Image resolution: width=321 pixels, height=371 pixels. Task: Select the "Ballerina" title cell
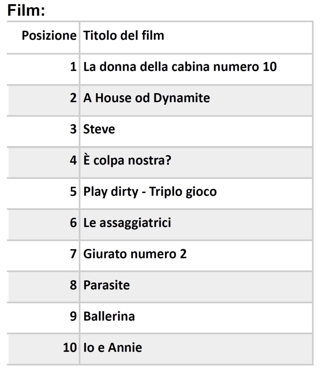[x=109, y=316]
